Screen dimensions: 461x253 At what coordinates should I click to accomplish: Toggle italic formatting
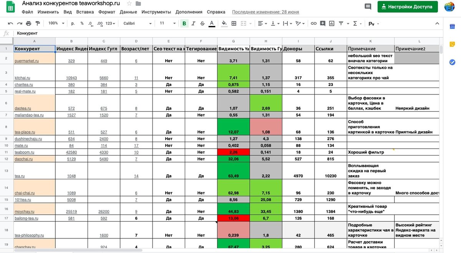click(193, 23)
